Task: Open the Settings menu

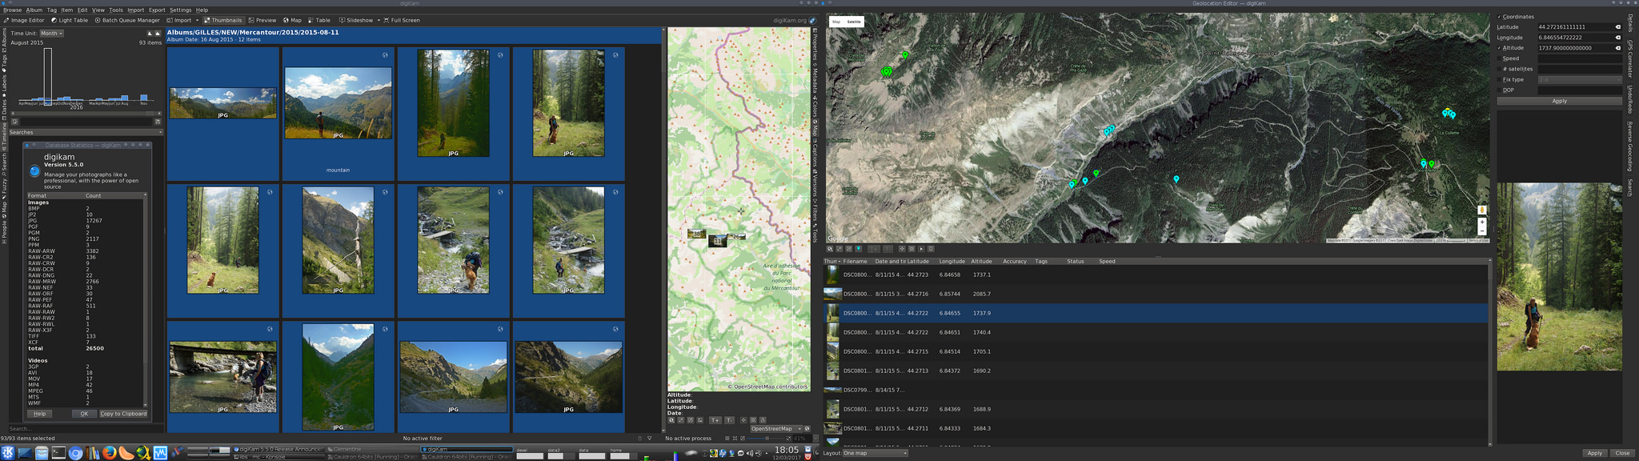Action: tap(180, 10)
